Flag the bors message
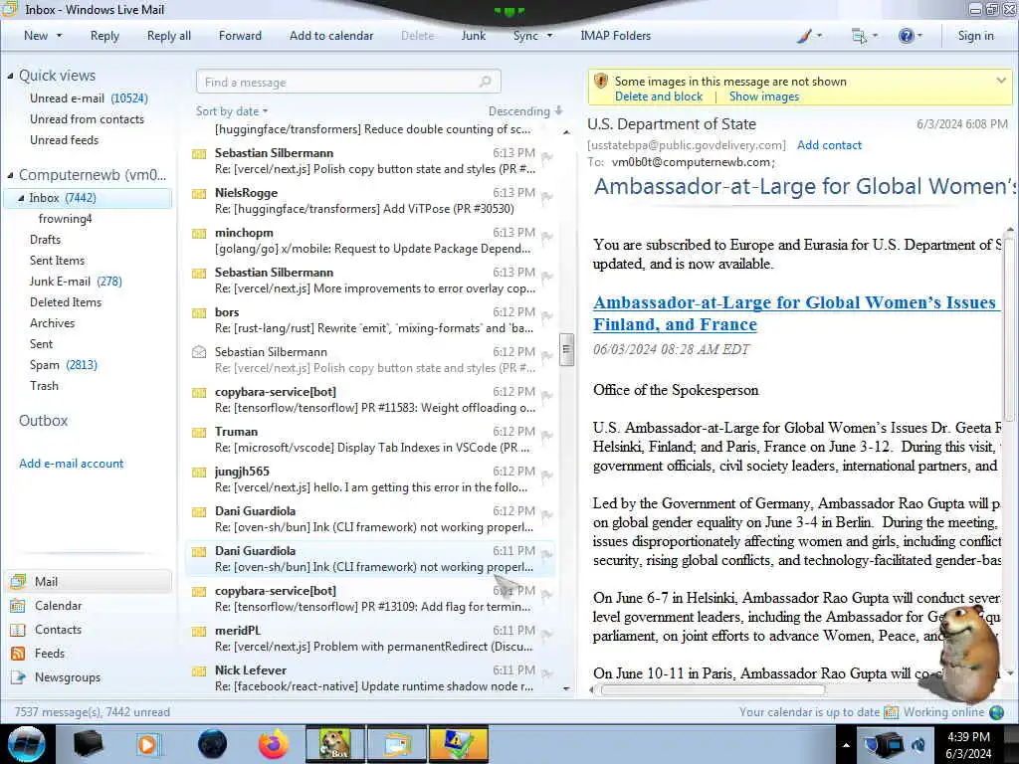 tap(547, 315)
